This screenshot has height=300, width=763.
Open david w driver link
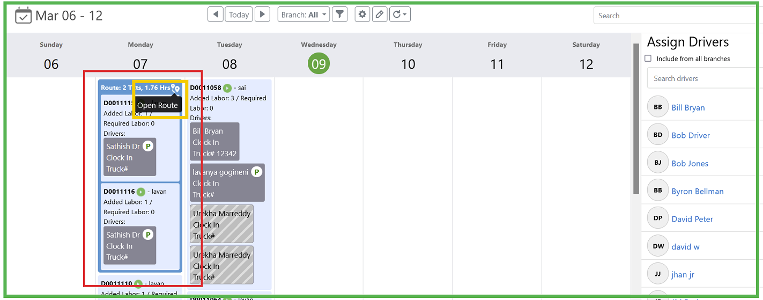pos(685,247)
